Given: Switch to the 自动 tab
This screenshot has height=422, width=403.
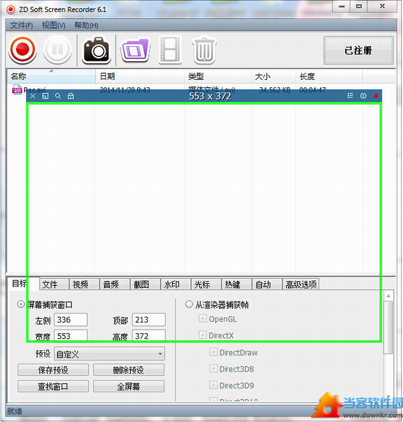Looking at the screenshot, I should click(267, 284).
